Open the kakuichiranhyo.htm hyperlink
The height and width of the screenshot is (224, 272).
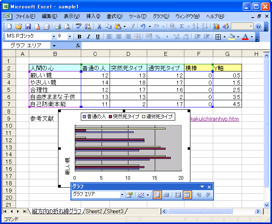click(x=214, y=119)
